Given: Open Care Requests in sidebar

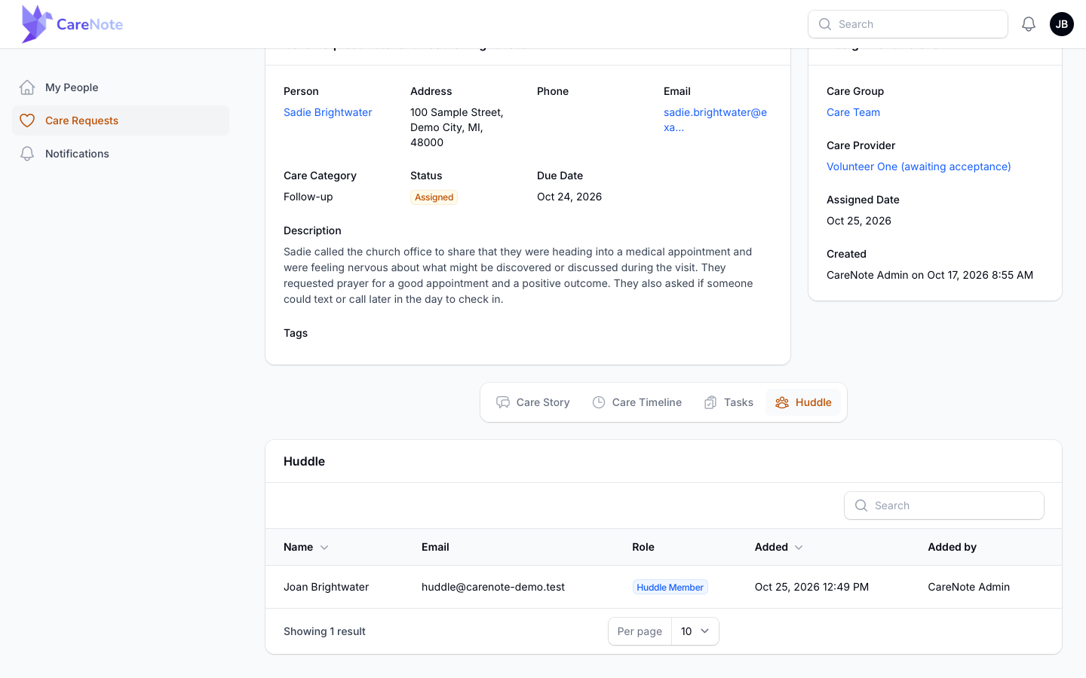Looking at the screenshot, I should [x=121, y=121].
